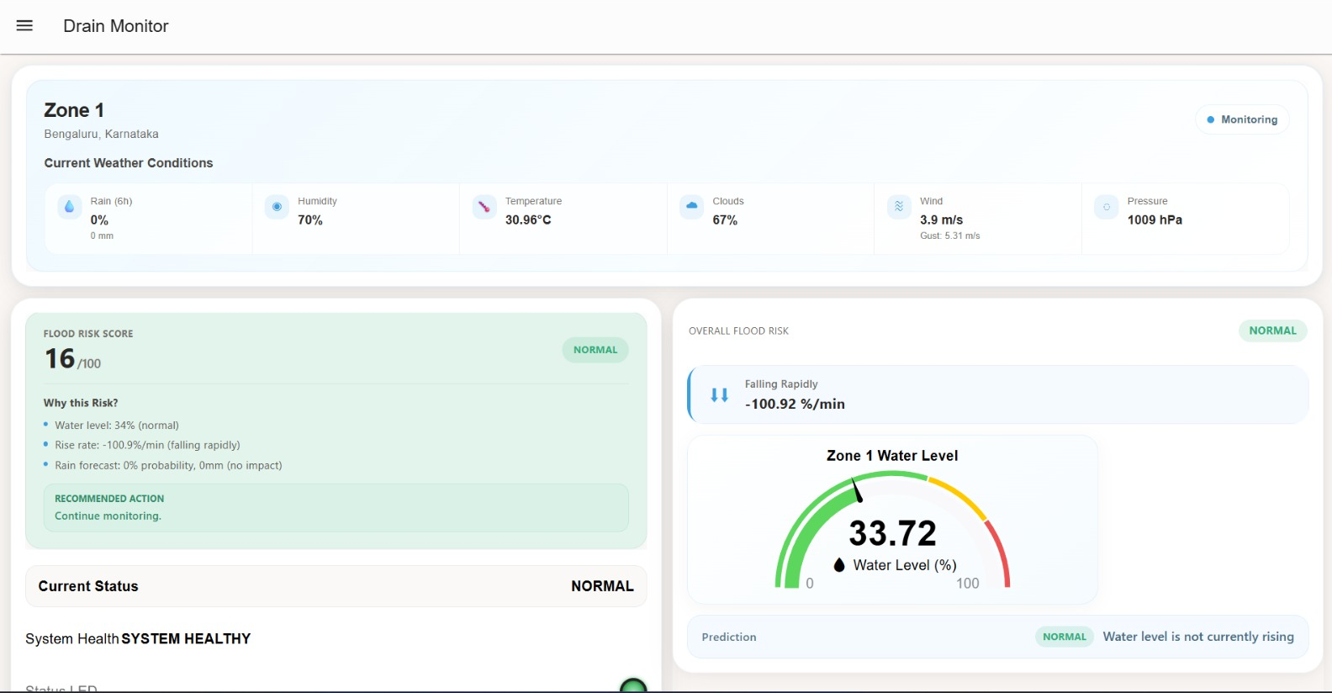This screenshot has width=1332, height=693.
Task: Click the flood risk score 16
Action: tap(60, 358)
